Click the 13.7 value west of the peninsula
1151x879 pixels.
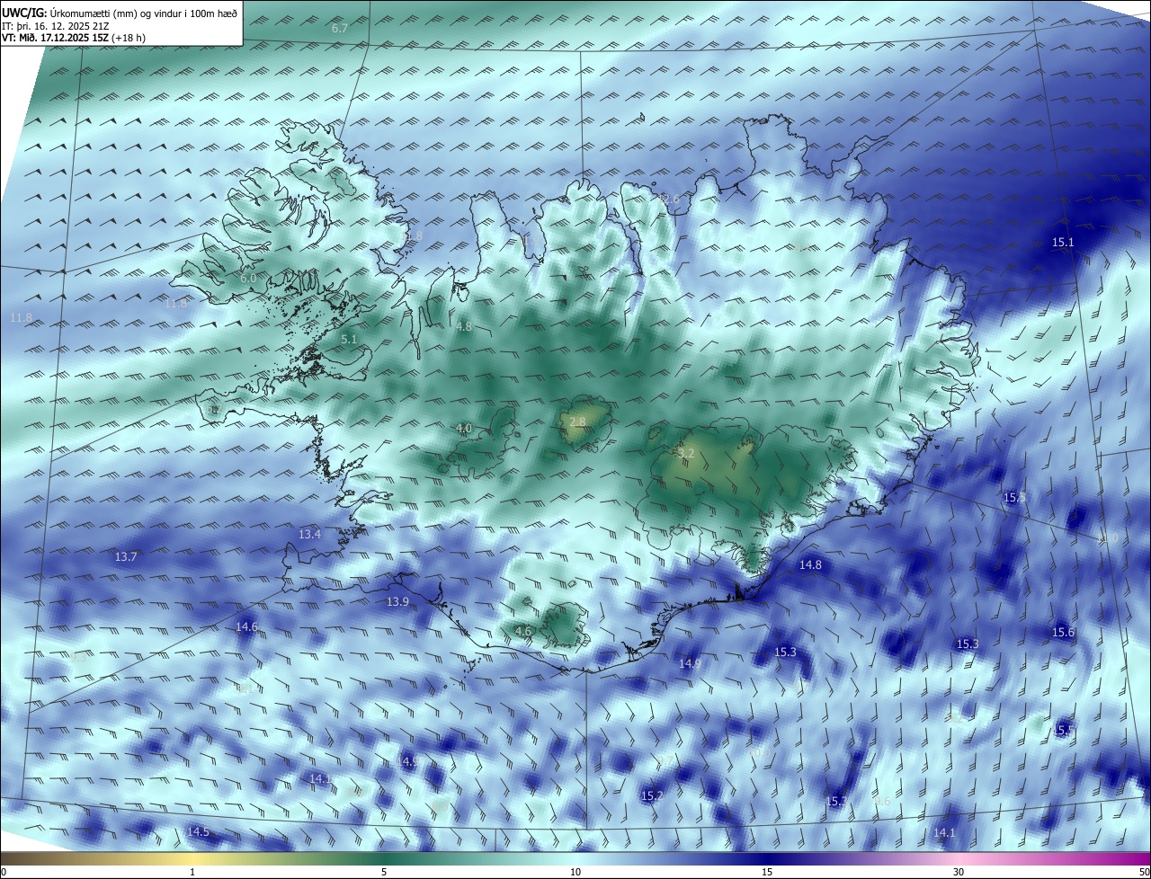[126, 557]
